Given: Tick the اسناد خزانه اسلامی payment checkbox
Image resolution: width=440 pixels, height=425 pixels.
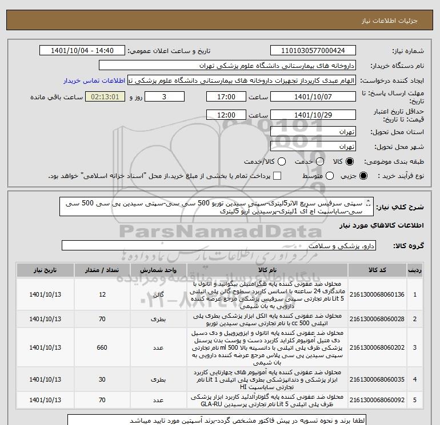Looking at the screenshot, I should tap(277, 176).
